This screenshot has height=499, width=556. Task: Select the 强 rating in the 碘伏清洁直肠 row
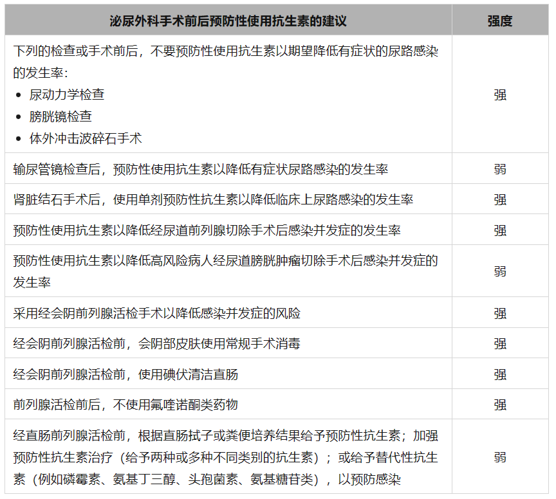coord(500,374)
